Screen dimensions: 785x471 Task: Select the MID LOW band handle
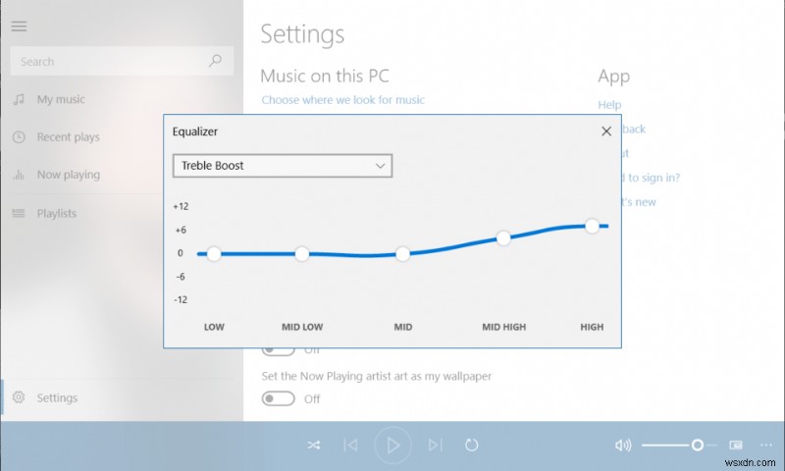(x=302, y=254)
